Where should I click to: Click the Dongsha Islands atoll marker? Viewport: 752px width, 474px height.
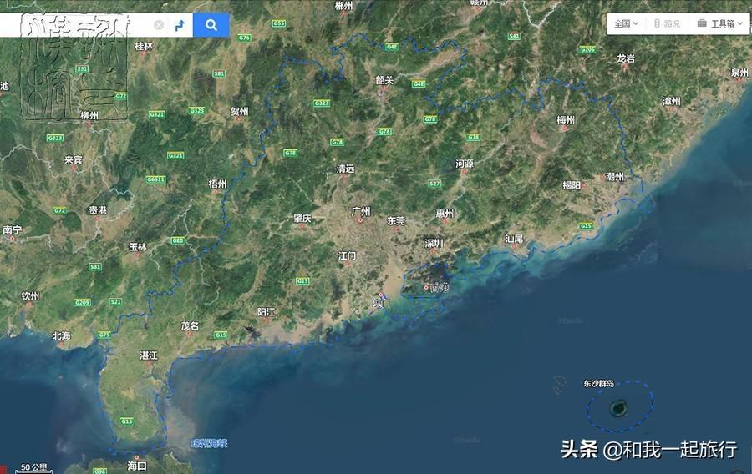click(x=618, y=408)
